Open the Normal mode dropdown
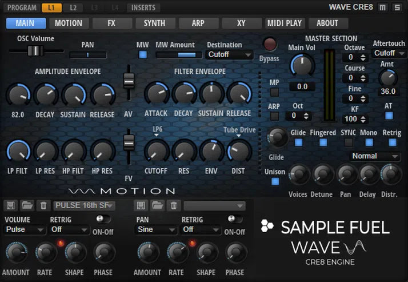This screenshot has width=408, height=282. (374, 156)
